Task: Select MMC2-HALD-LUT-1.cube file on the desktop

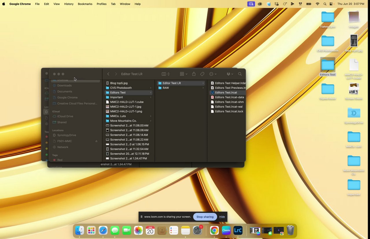Action: (x=354, y=65)
